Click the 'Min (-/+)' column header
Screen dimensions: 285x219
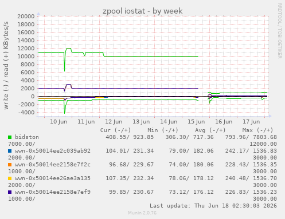163,130
